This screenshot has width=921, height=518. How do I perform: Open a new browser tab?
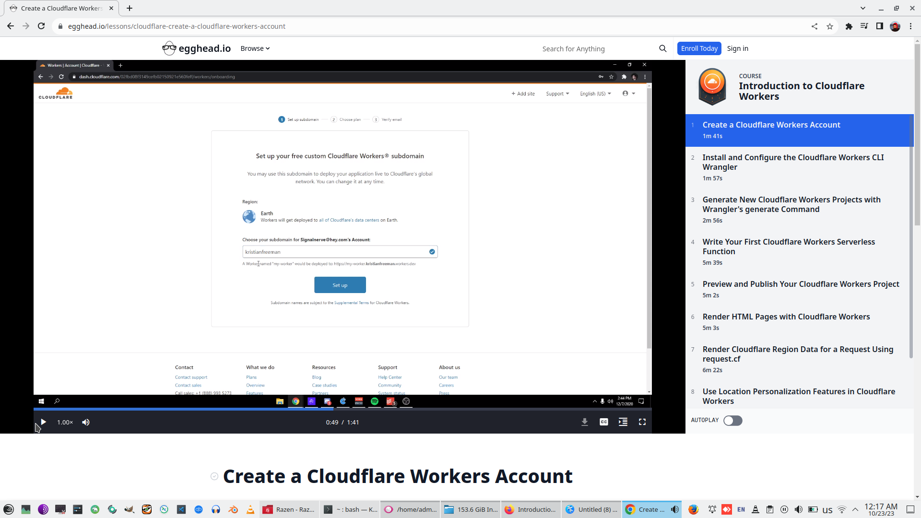130,8
